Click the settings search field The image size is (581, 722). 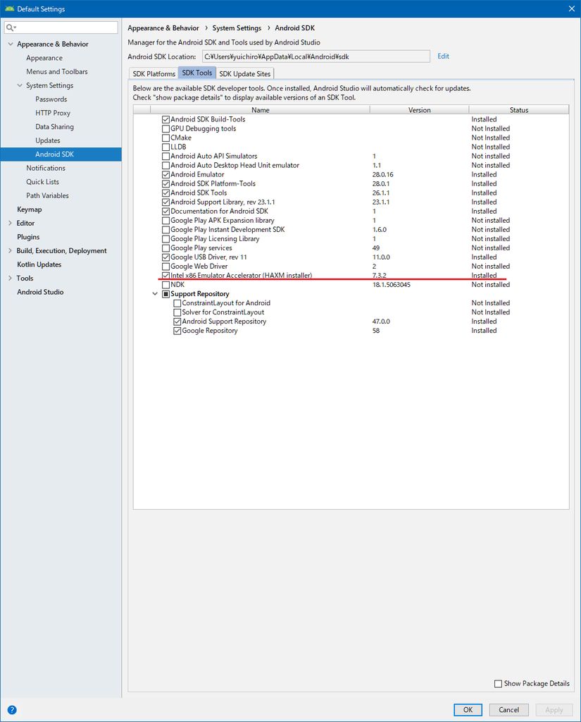tap(61, 27)
